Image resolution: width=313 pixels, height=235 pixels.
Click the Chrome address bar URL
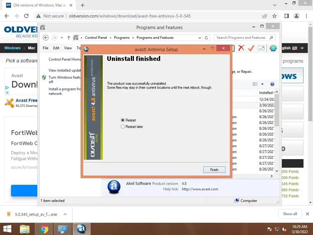pyautogui.click(x=130, y=16)
